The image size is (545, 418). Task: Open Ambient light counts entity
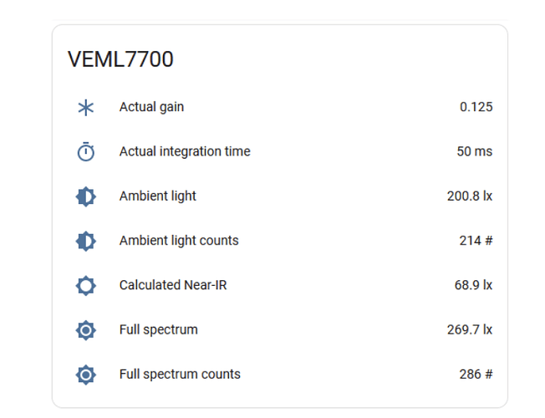pos(179,241)
